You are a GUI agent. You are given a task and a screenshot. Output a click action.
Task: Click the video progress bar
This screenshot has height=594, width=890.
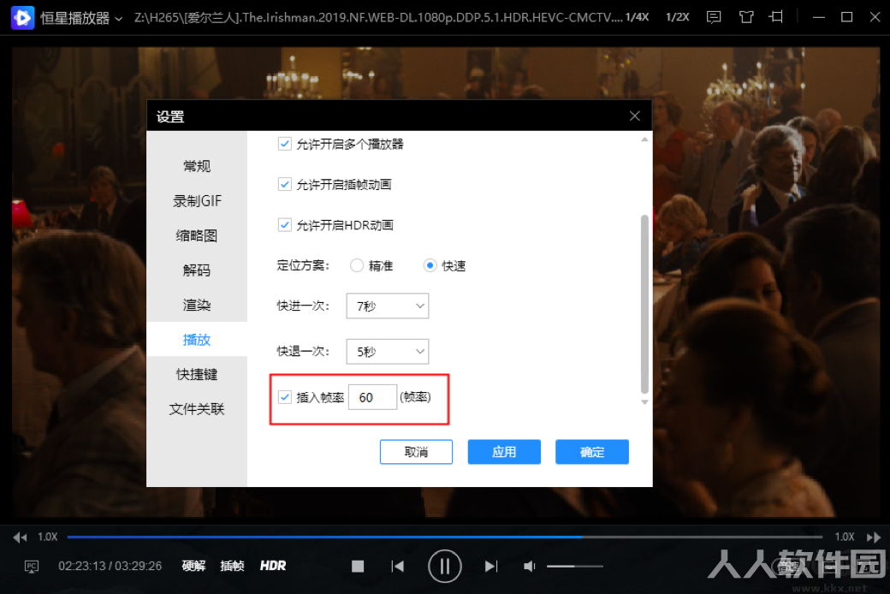click(444, 537)
